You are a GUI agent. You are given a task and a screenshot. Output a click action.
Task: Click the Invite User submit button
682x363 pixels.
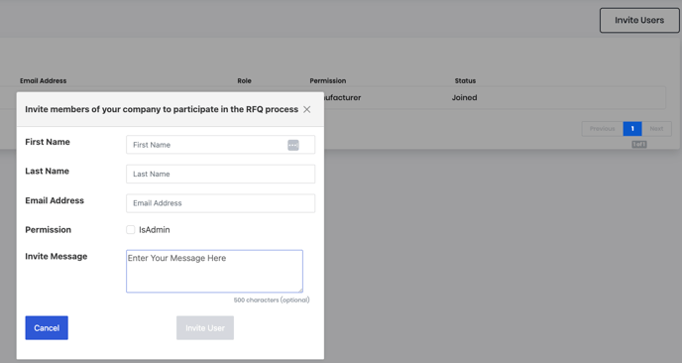pos(205,327)
